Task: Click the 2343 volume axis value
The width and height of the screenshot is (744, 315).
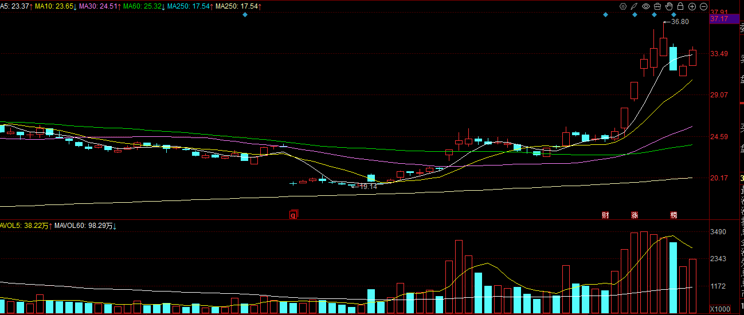Action: pos(718,259)
